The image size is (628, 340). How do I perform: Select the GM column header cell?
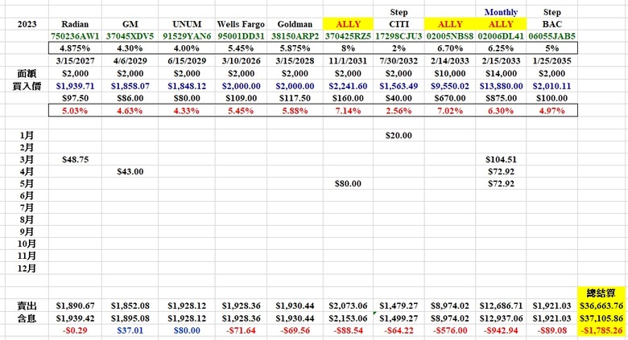(130, 24)
